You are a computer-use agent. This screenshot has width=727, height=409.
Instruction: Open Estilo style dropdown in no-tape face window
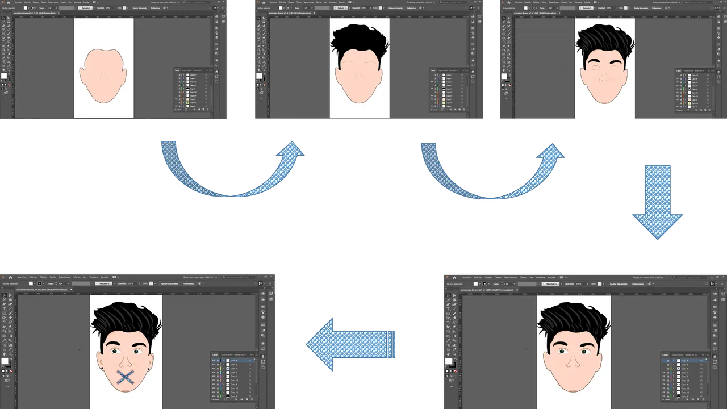pyautogui.click(x=603, y=284)
